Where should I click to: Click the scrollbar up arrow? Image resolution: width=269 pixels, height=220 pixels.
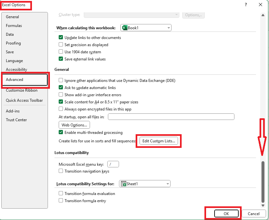[x=263, y=15]
